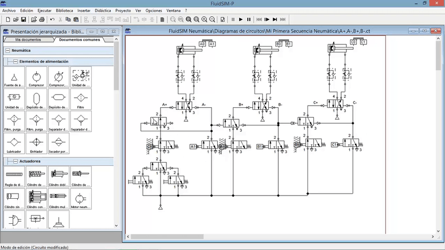Pick the Enfriador component
Screen dimensions: 445x250
[x=36, y=143]
